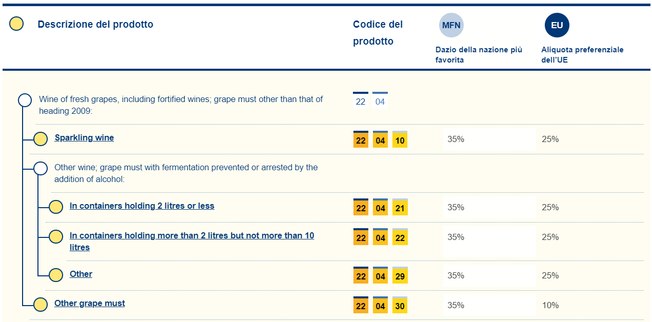
Task: Open the 'Other grape must' link
Action: 89,304
